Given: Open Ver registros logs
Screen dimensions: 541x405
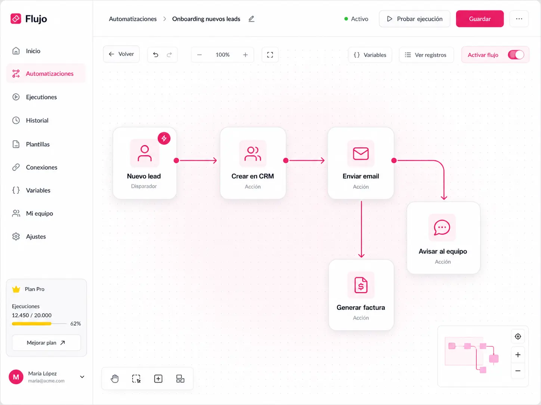Looking at the screenshot, I should tap(426, 55).
